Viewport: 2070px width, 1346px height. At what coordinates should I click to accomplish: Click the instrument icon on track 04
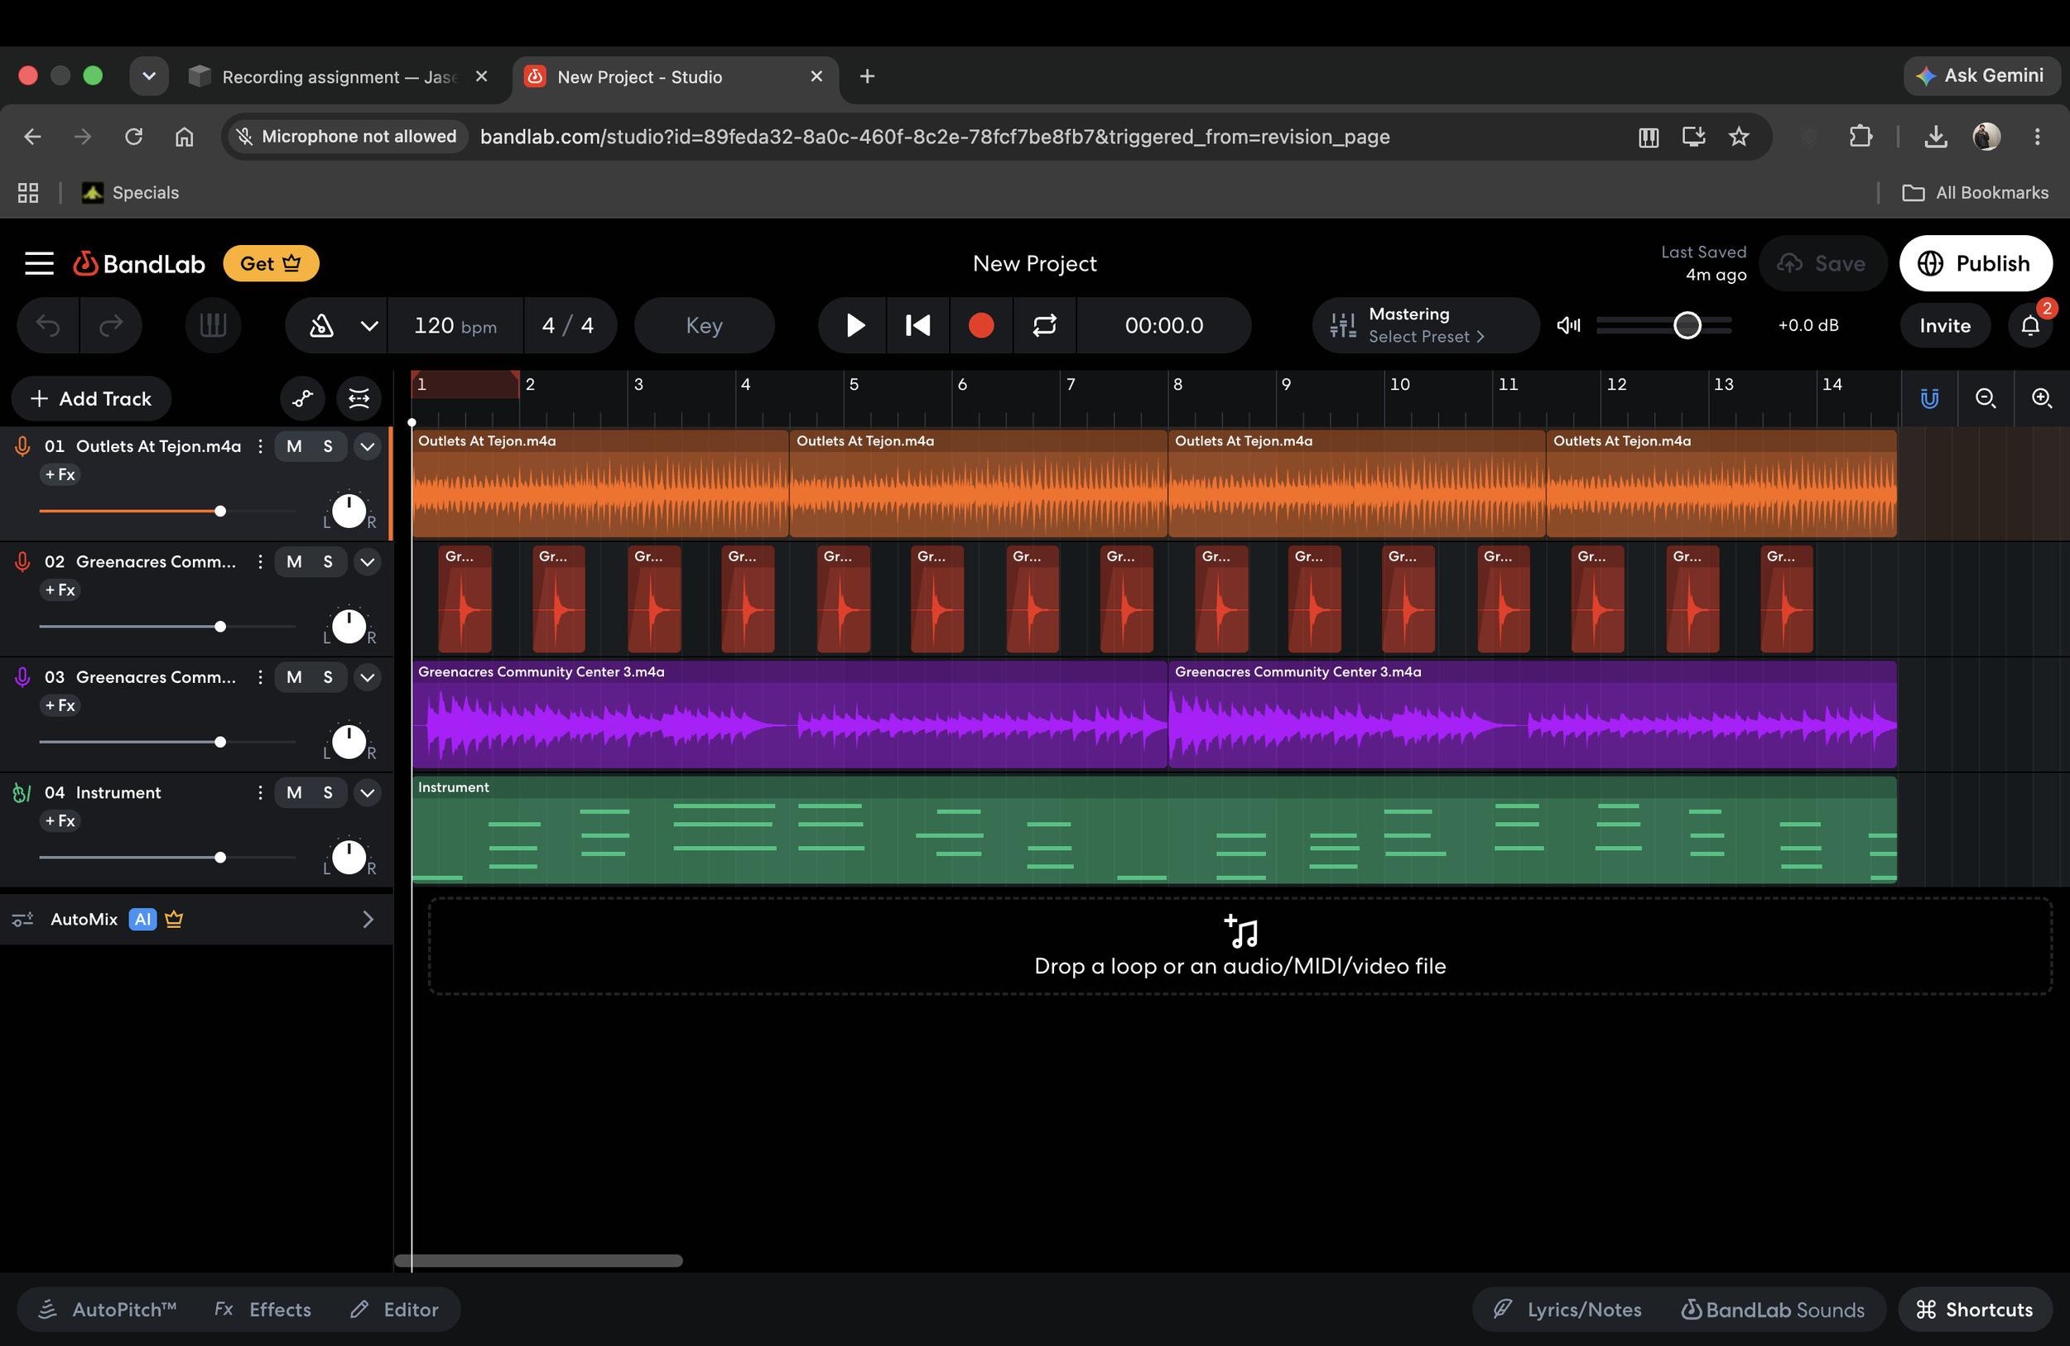point(22,793)
